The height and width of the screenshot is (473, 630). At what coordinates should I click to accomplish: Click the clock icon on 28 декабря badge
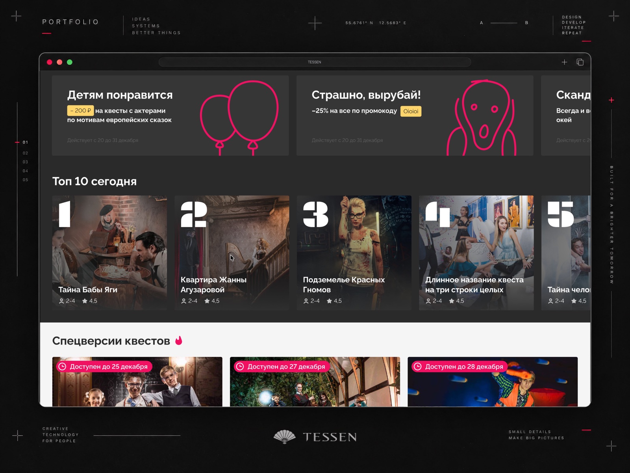tap(418, 367)
